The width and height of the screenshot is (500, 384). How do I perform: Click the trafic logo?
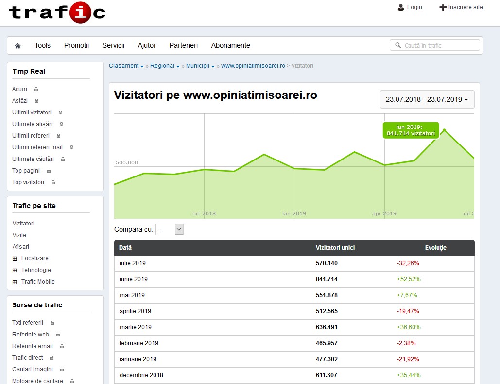pyautogui.click(x=57, y=13)
